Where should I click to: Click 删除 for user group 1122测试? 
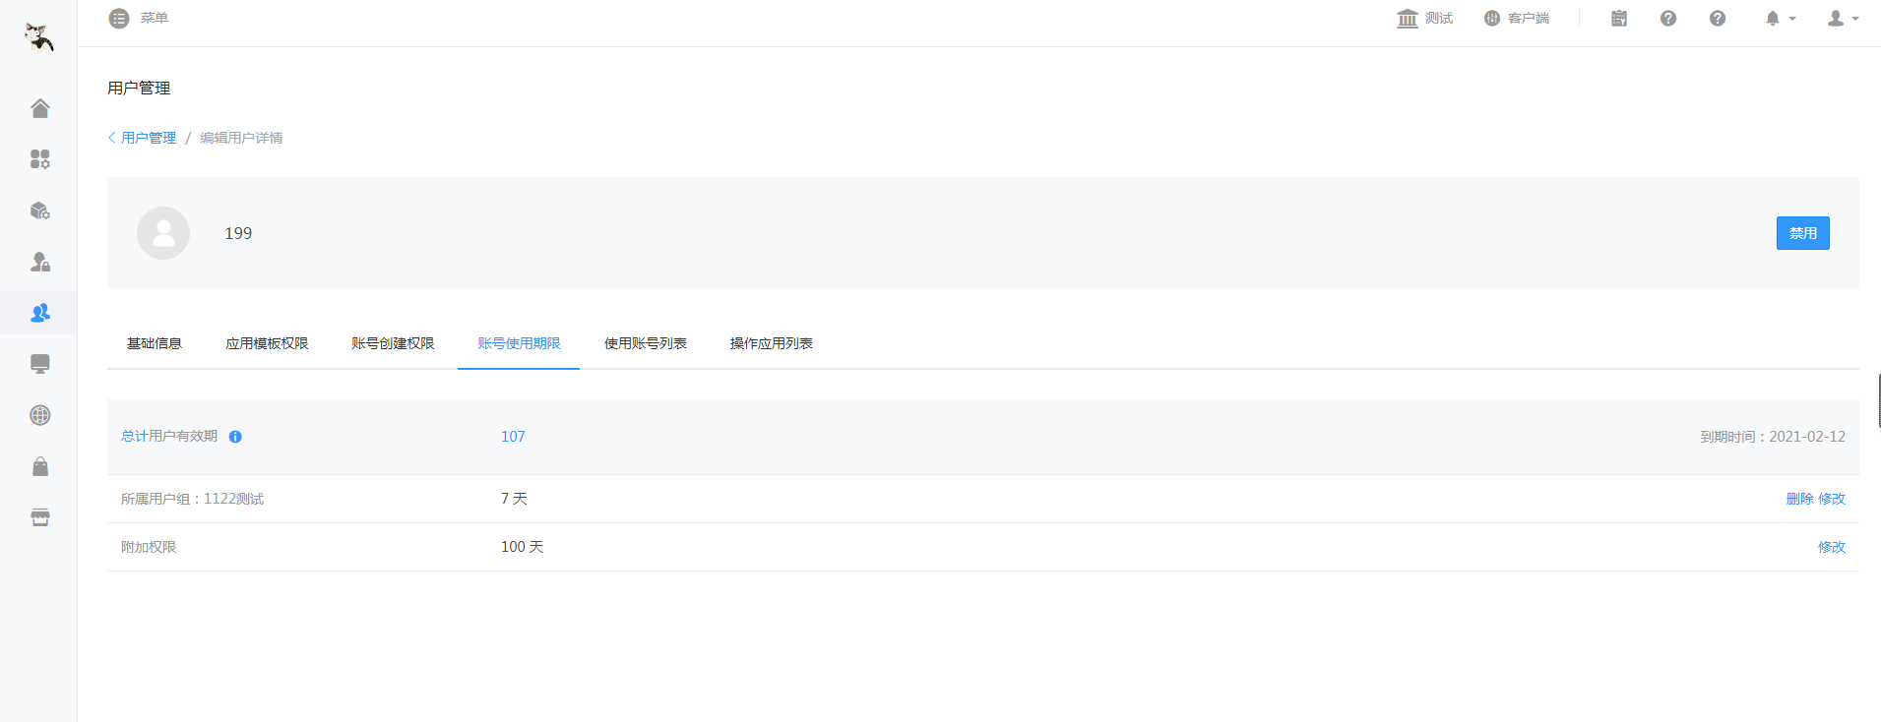(x=1799, y=499)
